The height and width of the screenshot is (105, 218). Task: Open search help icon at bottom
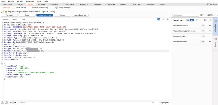coord(2,103)
